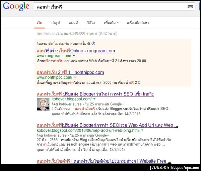
Task: Switch to the วิดีโอ (Videos) tab
Action: [91, 23]
